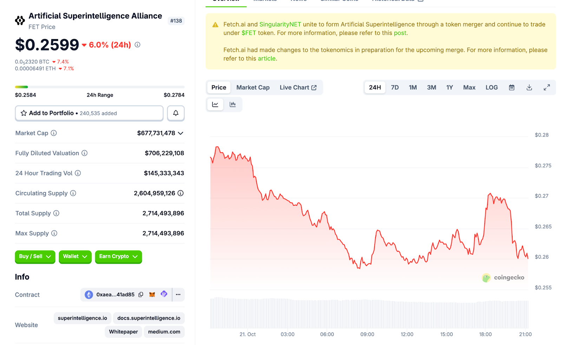Click the price alert bell icon

176,113
